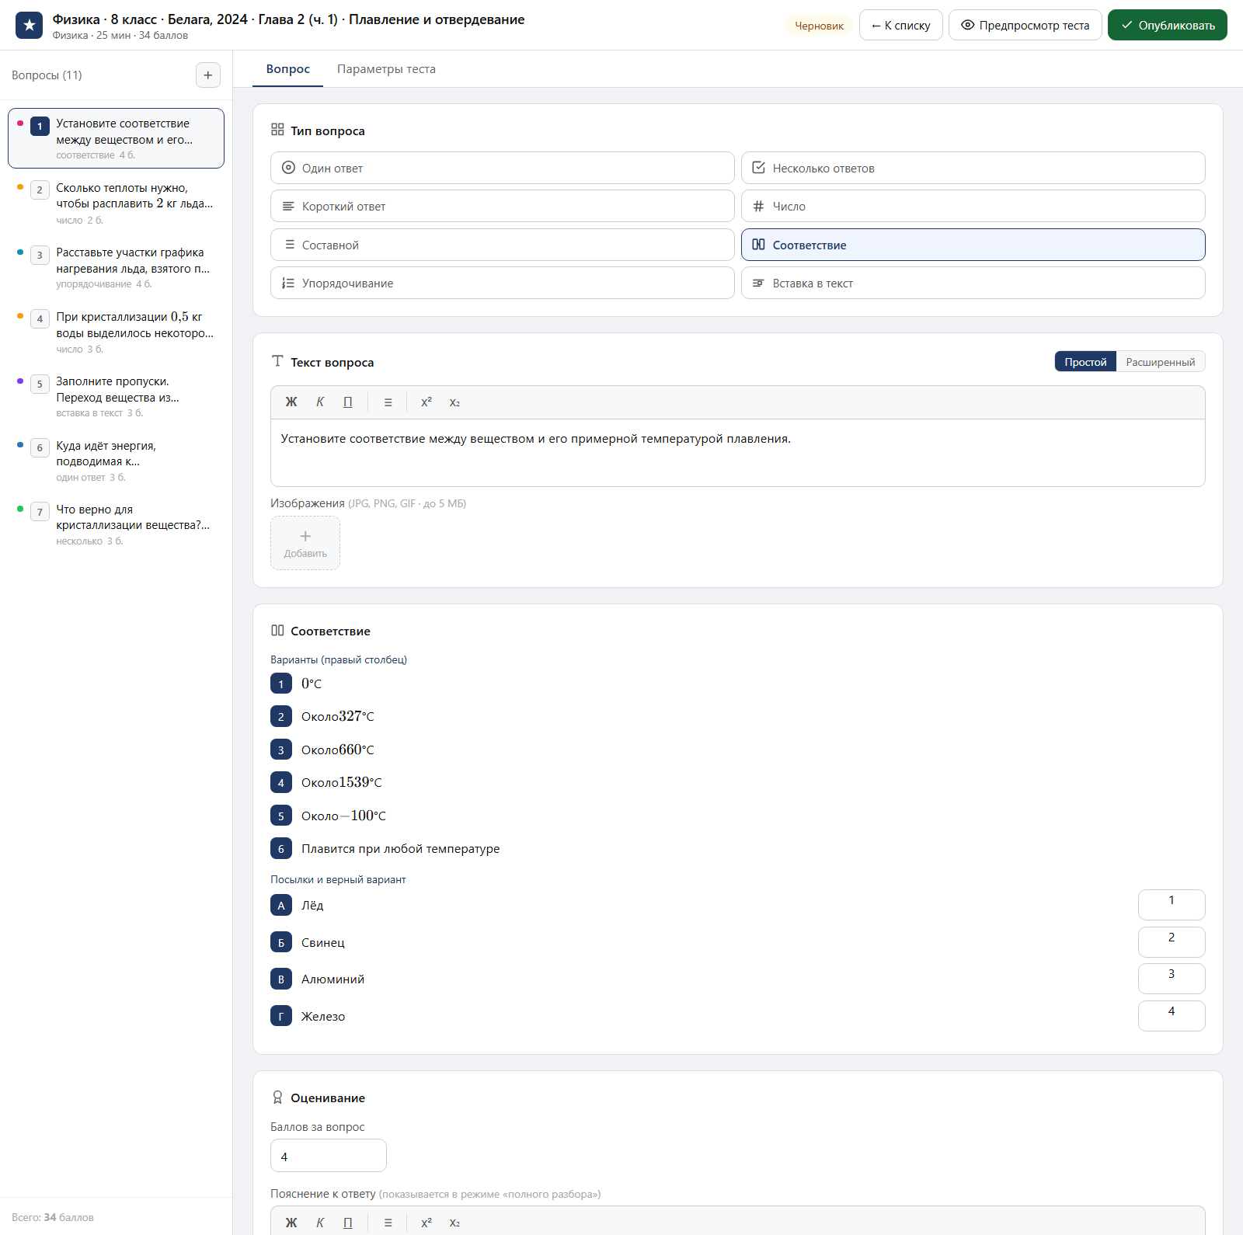Apply superscript x² in the question text toolbar

tap(427, 402)
